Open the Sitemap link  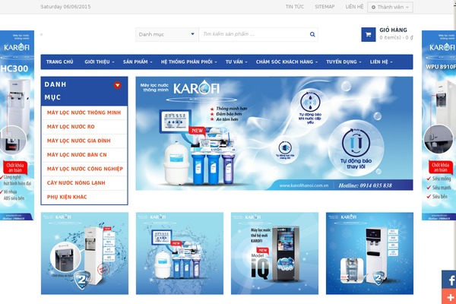pyautogui.click(x=325, y=7)
